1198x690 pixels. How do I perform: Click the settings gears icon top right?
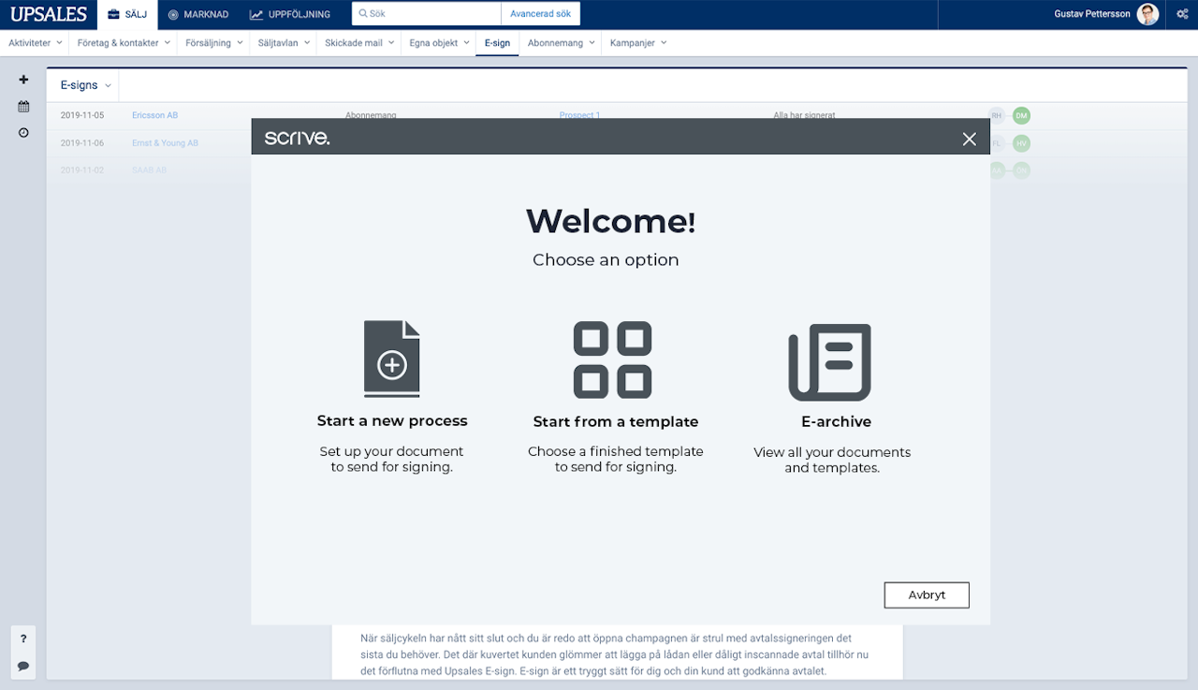tap(1182, 14)
